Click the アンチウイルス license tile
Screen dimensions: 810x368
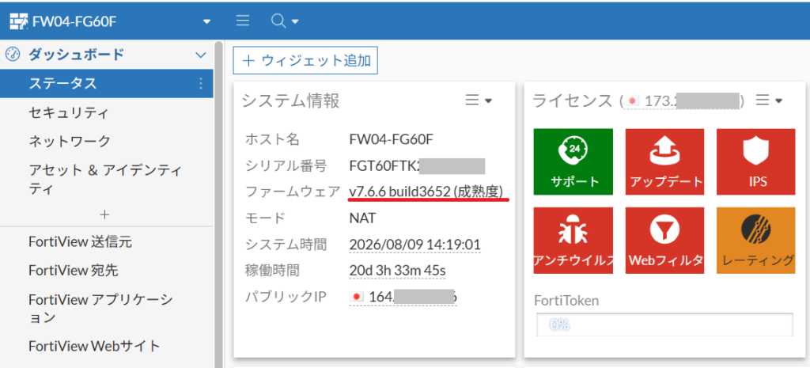tap(573, 241)
